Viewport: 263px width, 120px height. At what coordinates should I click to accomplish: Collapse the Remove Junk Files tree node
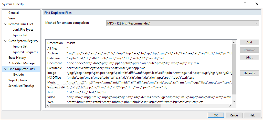5,24
